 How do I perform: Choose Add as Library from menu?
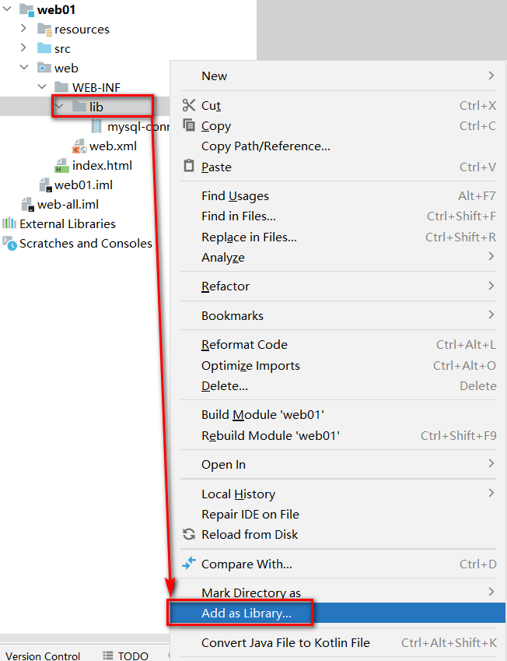click(246, 614)
